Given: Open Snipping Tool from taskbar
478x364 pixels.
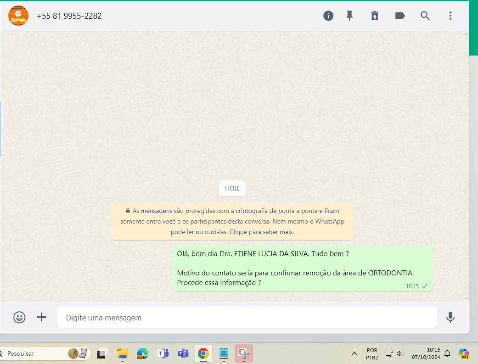Looking at the screenshot, I should click(243, 353).
